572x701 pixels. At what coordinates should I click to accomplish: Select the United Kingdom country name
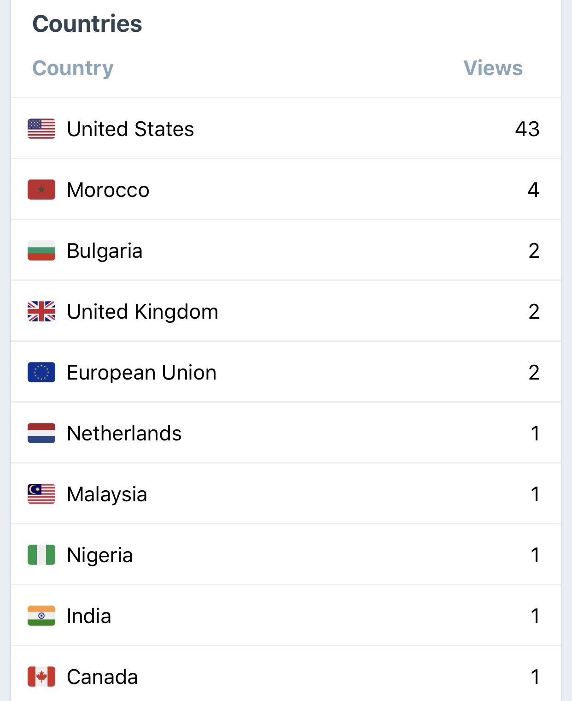[x=142, y=312]
